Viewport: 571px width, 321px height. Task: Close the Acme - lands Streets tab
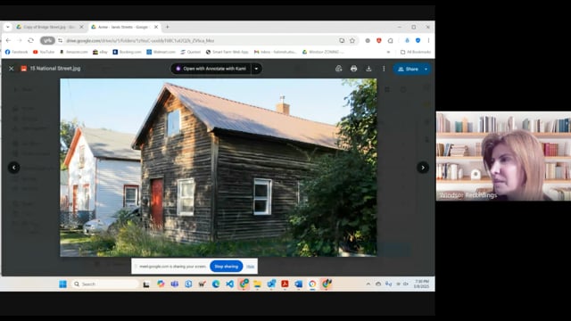pyautogui.click(x=156, y=27)
